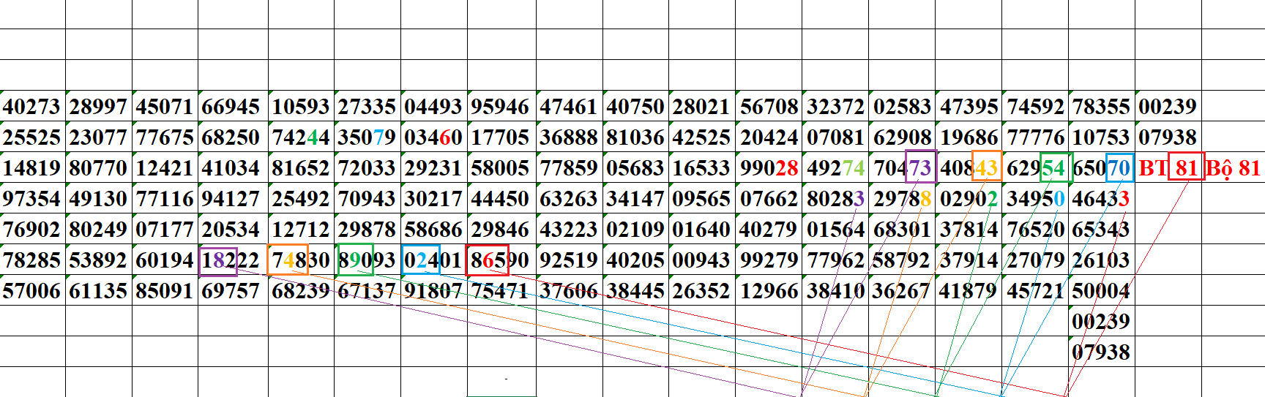Select the blue-boxed 70 in cell 65070
This screenshot has width=1265, height=397.
(x=1119, y=168)
